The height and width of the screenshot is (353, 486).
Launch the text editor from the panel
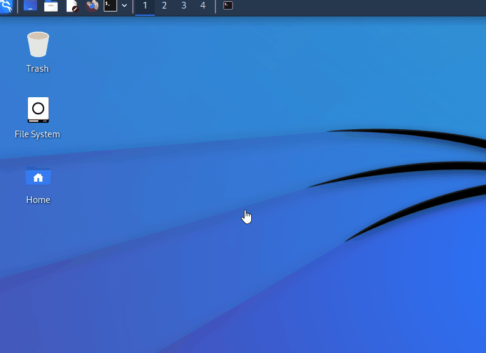click(73, 6)
